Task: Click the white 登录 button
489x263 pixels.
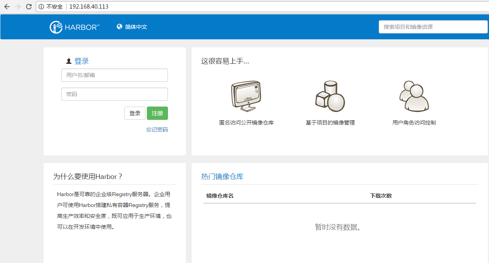Action: click(x=135, y=113)
